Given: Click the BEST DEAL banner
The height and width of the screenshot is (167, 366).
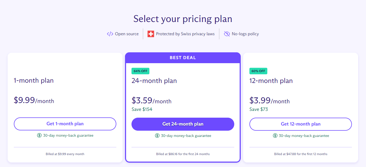Looking at the screenshot, I should (183, 58).
